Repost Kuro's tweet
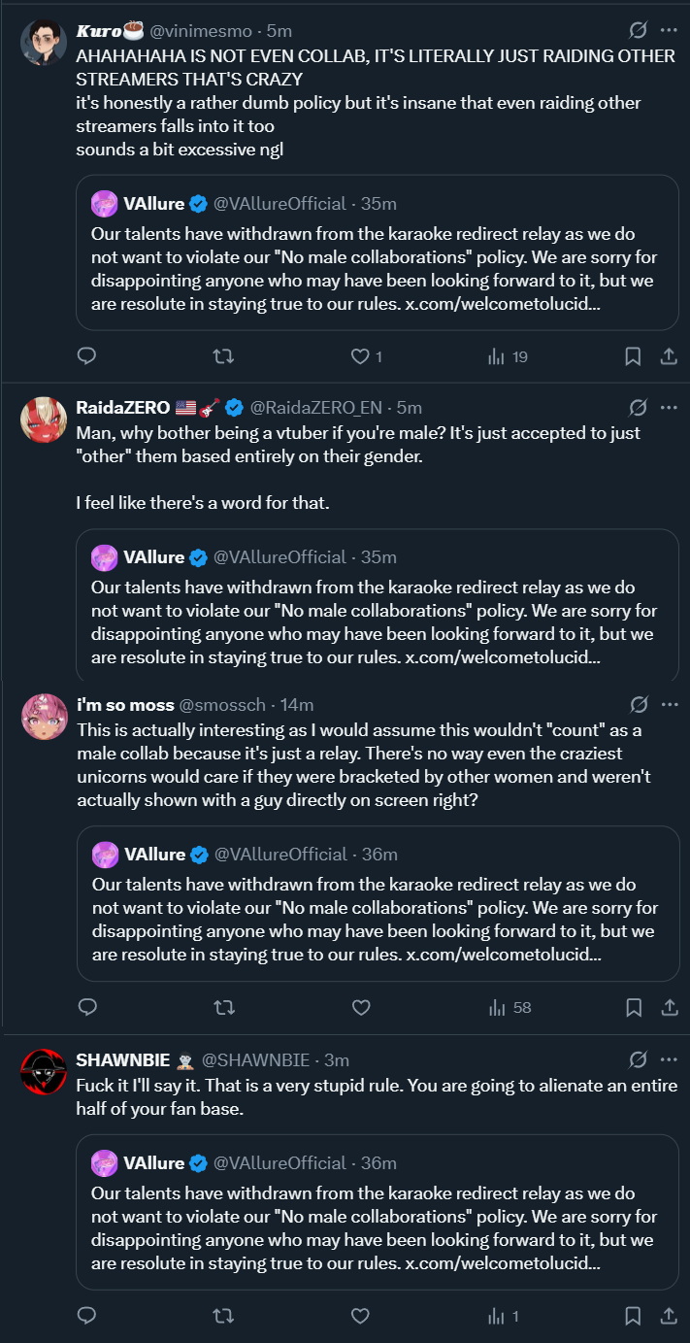Viewport: 690px width, 1343px height. point(223,356)
